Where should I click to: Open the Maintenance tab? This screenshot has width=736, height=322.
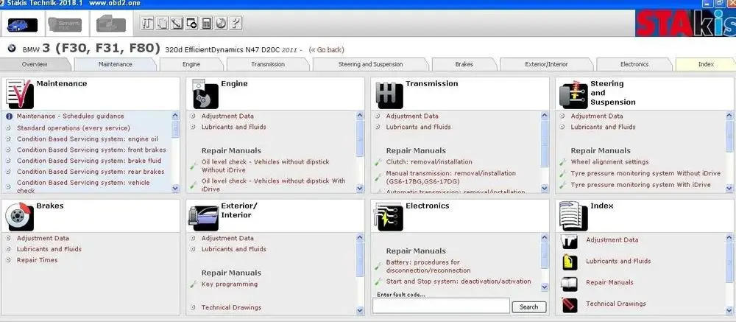tap(115, 64)
